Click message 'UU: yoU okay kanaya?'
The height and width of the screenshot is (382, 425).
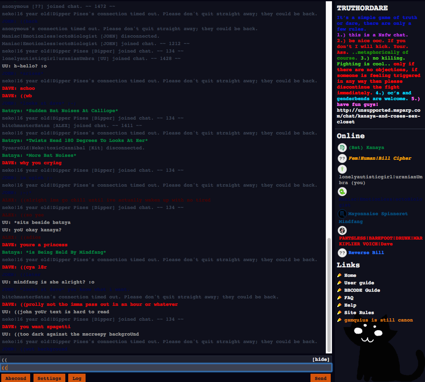pyautogui.click(x=32, y=230)
